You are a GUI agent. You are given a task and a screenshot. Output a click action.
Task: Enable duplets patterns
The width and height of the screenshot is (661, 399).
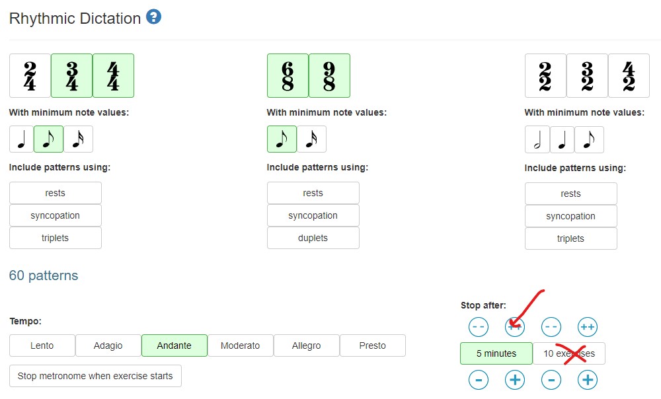(x=313, y=238)
